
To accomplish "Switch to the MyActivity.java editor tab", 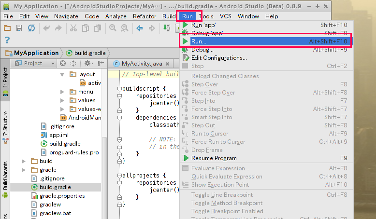I will pos(142,64).
